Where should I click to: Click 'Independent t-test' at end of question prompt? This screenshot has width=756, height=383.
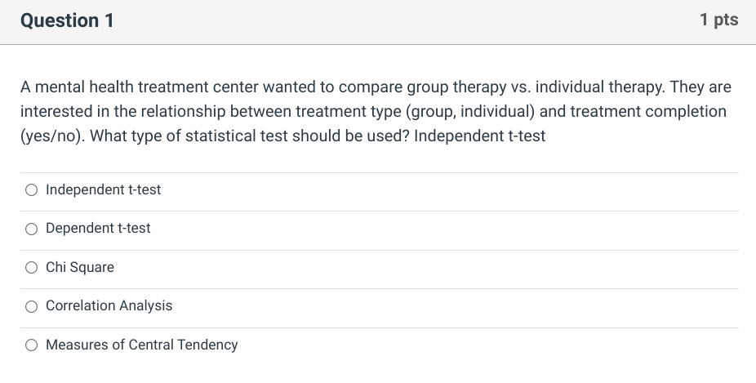(x=480, y=136)
